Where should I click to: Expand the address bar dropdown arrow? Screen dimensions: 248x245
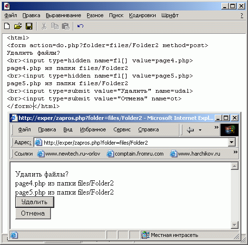232,142
